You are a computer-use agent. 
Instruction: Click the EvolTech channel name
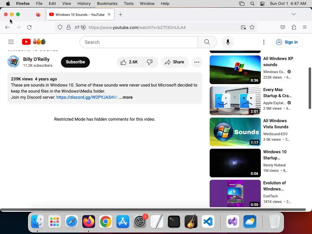point(270,196)
